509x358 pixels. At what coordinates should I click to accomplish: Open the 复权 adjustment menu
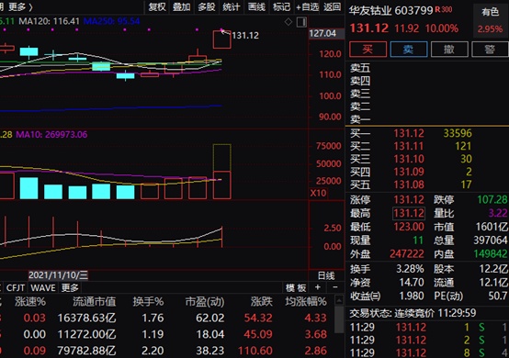click(x=157, y=6)
